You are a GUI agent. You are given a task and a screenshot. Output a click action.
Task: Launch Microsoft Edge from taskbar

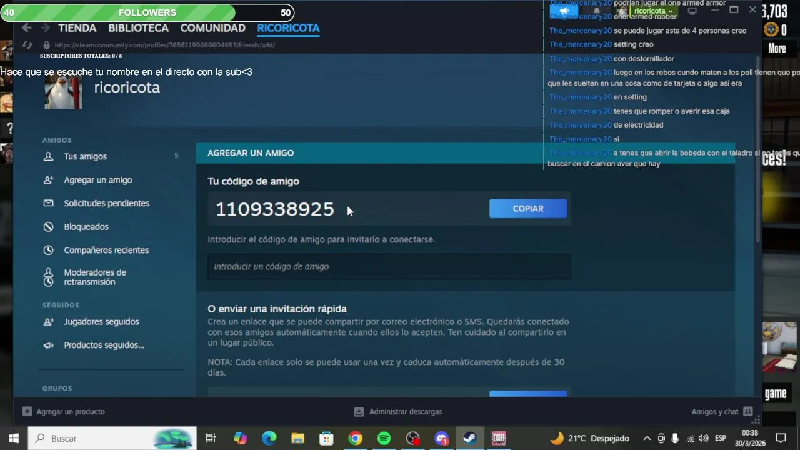pos(269,439)
